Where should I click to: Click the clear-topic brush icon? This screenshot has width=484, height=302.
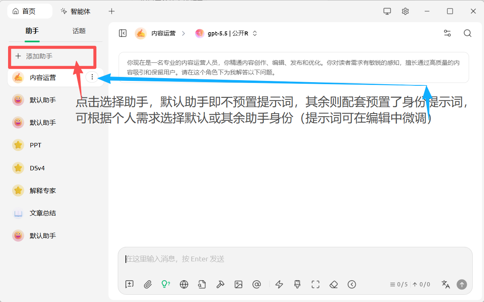click(298, 284)
